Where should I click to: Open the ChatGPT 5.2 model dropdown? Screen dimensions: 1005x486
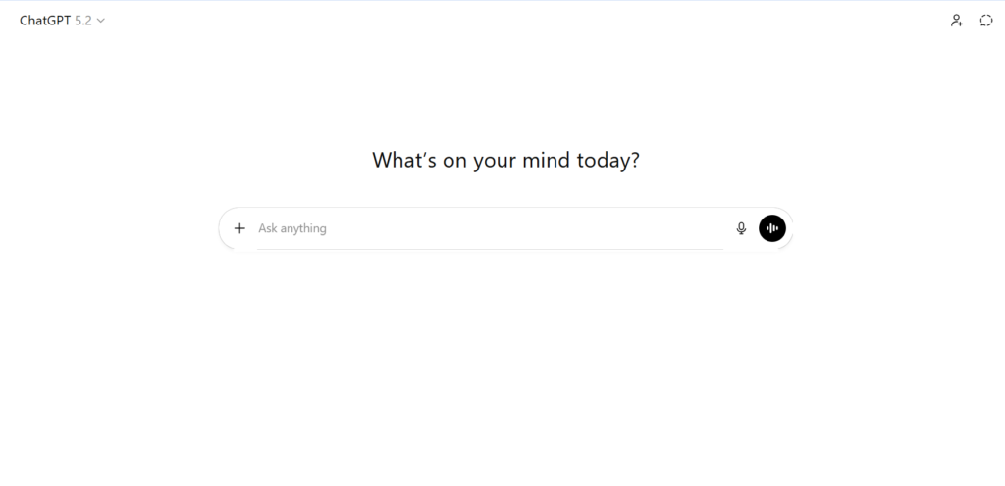(62, 21)
